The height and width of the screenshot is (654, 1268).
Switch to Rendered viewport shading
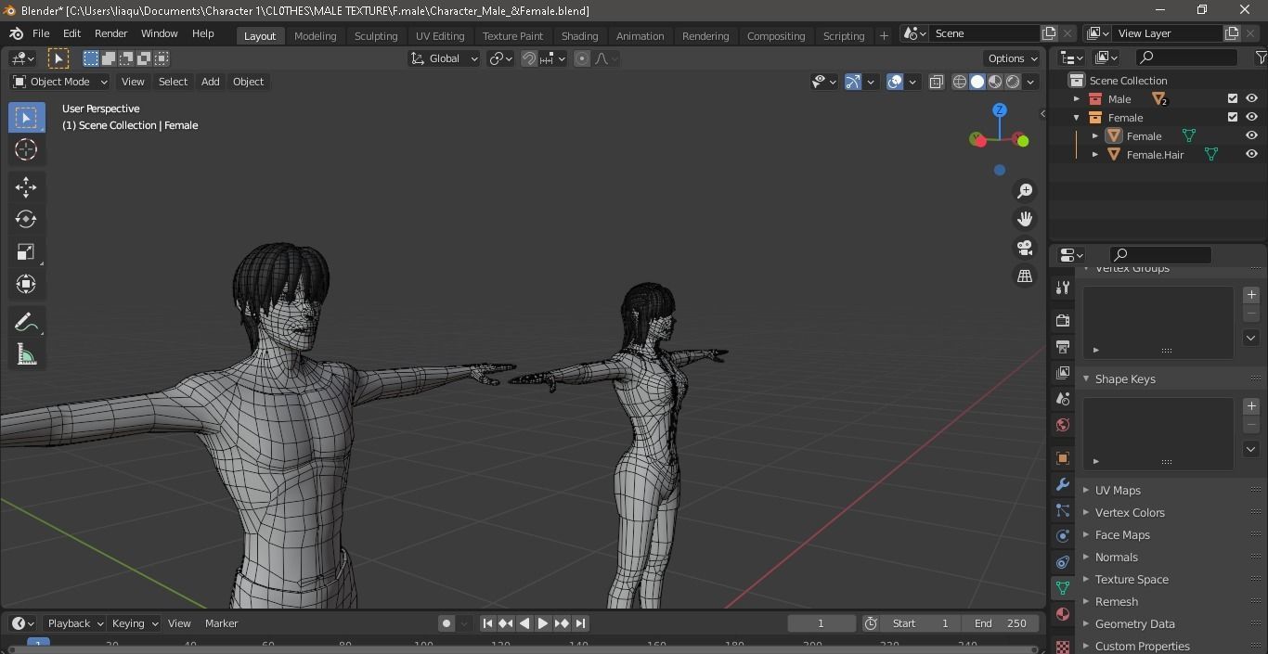point(1013,82)
